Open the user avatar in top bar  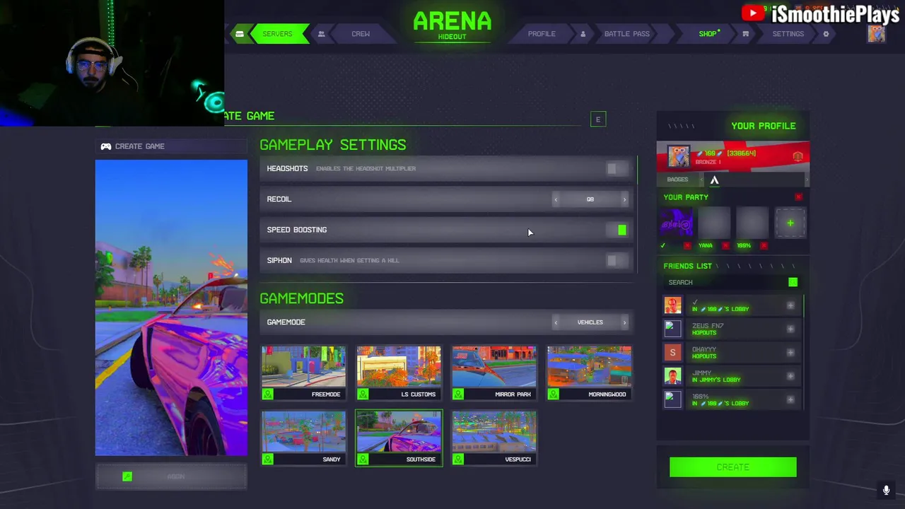(x=877, y=34)
